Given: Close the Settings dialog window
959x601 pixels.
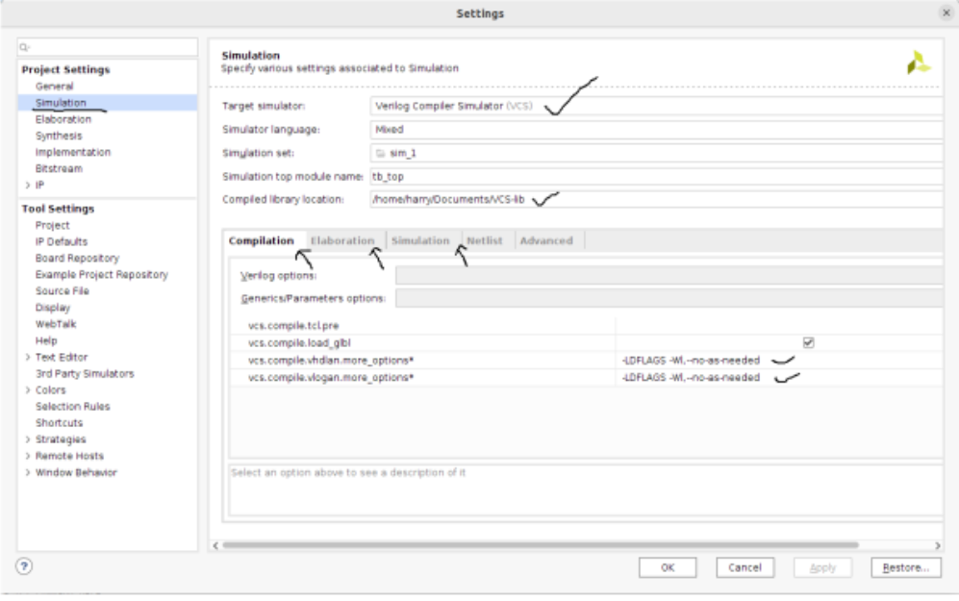Looking at the screenshot, I should [x=946, y=13].
